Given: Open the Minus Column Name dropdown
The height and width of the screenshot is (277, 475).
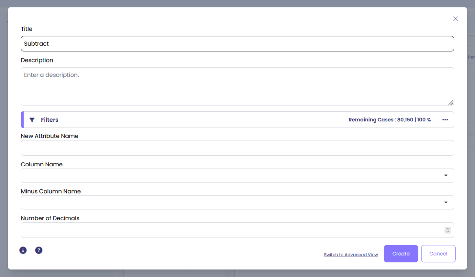Looking at the screenshot, I should pyautogui.click(x=446, y=203).
